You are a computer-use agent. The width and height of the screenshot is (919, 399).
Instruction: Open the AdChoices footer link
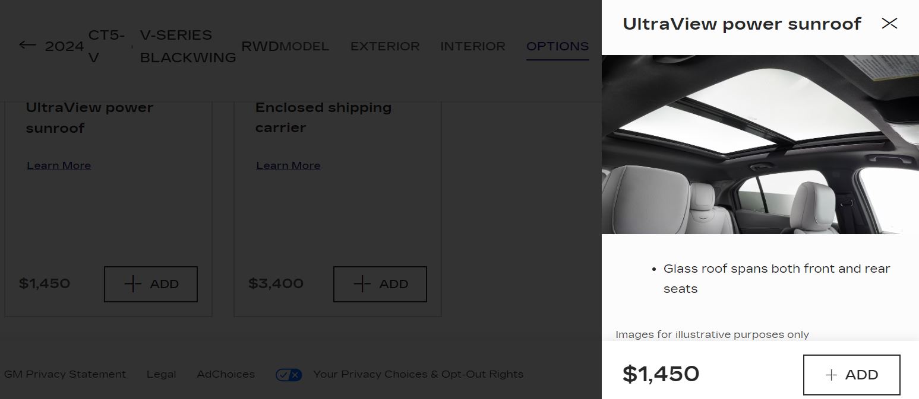point(226,375)
